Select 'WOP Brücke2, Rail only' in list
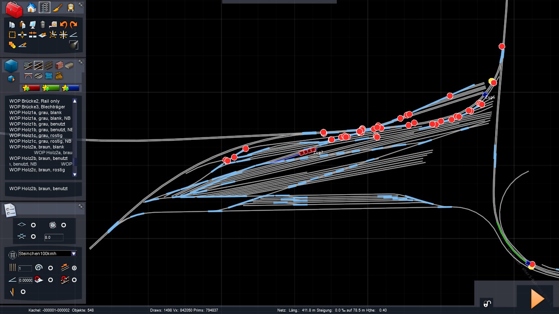559x314 pixels. (34, 101)
